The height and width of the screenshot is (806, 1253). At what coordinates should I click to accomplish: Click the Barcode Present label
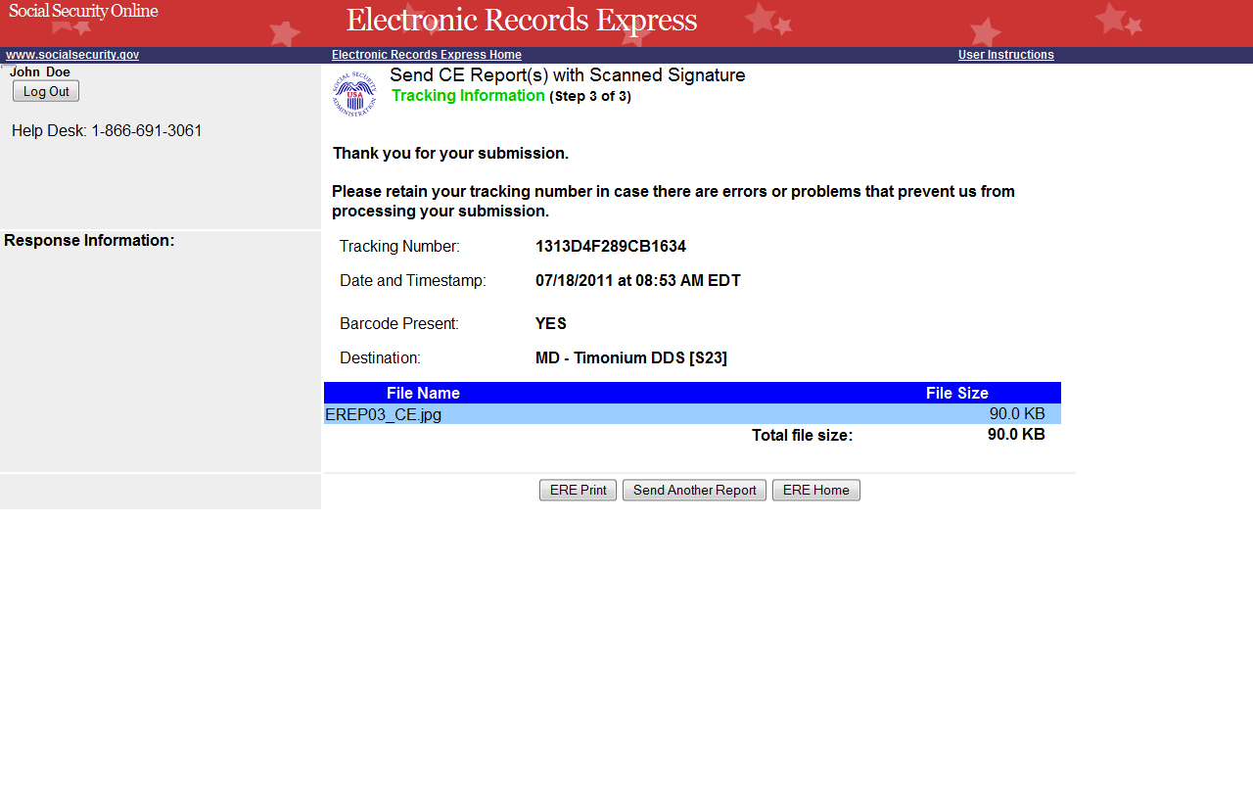(x=399, y=324)
